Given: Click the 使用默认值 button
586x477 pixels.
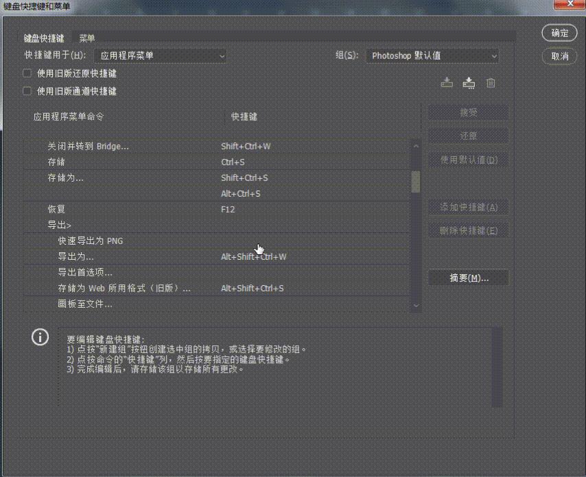Looking at the screenshot, I should tap(468, 160).
